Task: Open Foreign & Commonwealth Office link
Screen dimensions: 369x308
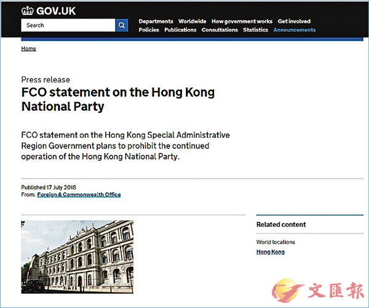Action: click(x=79, y=195)
